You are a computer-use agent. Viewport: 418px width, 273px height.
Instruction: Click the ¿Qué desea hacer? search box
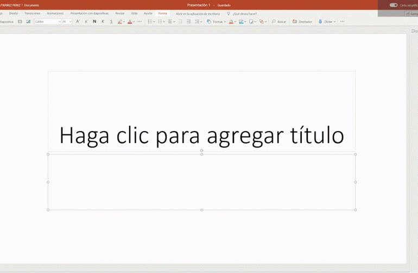(245, 14)
